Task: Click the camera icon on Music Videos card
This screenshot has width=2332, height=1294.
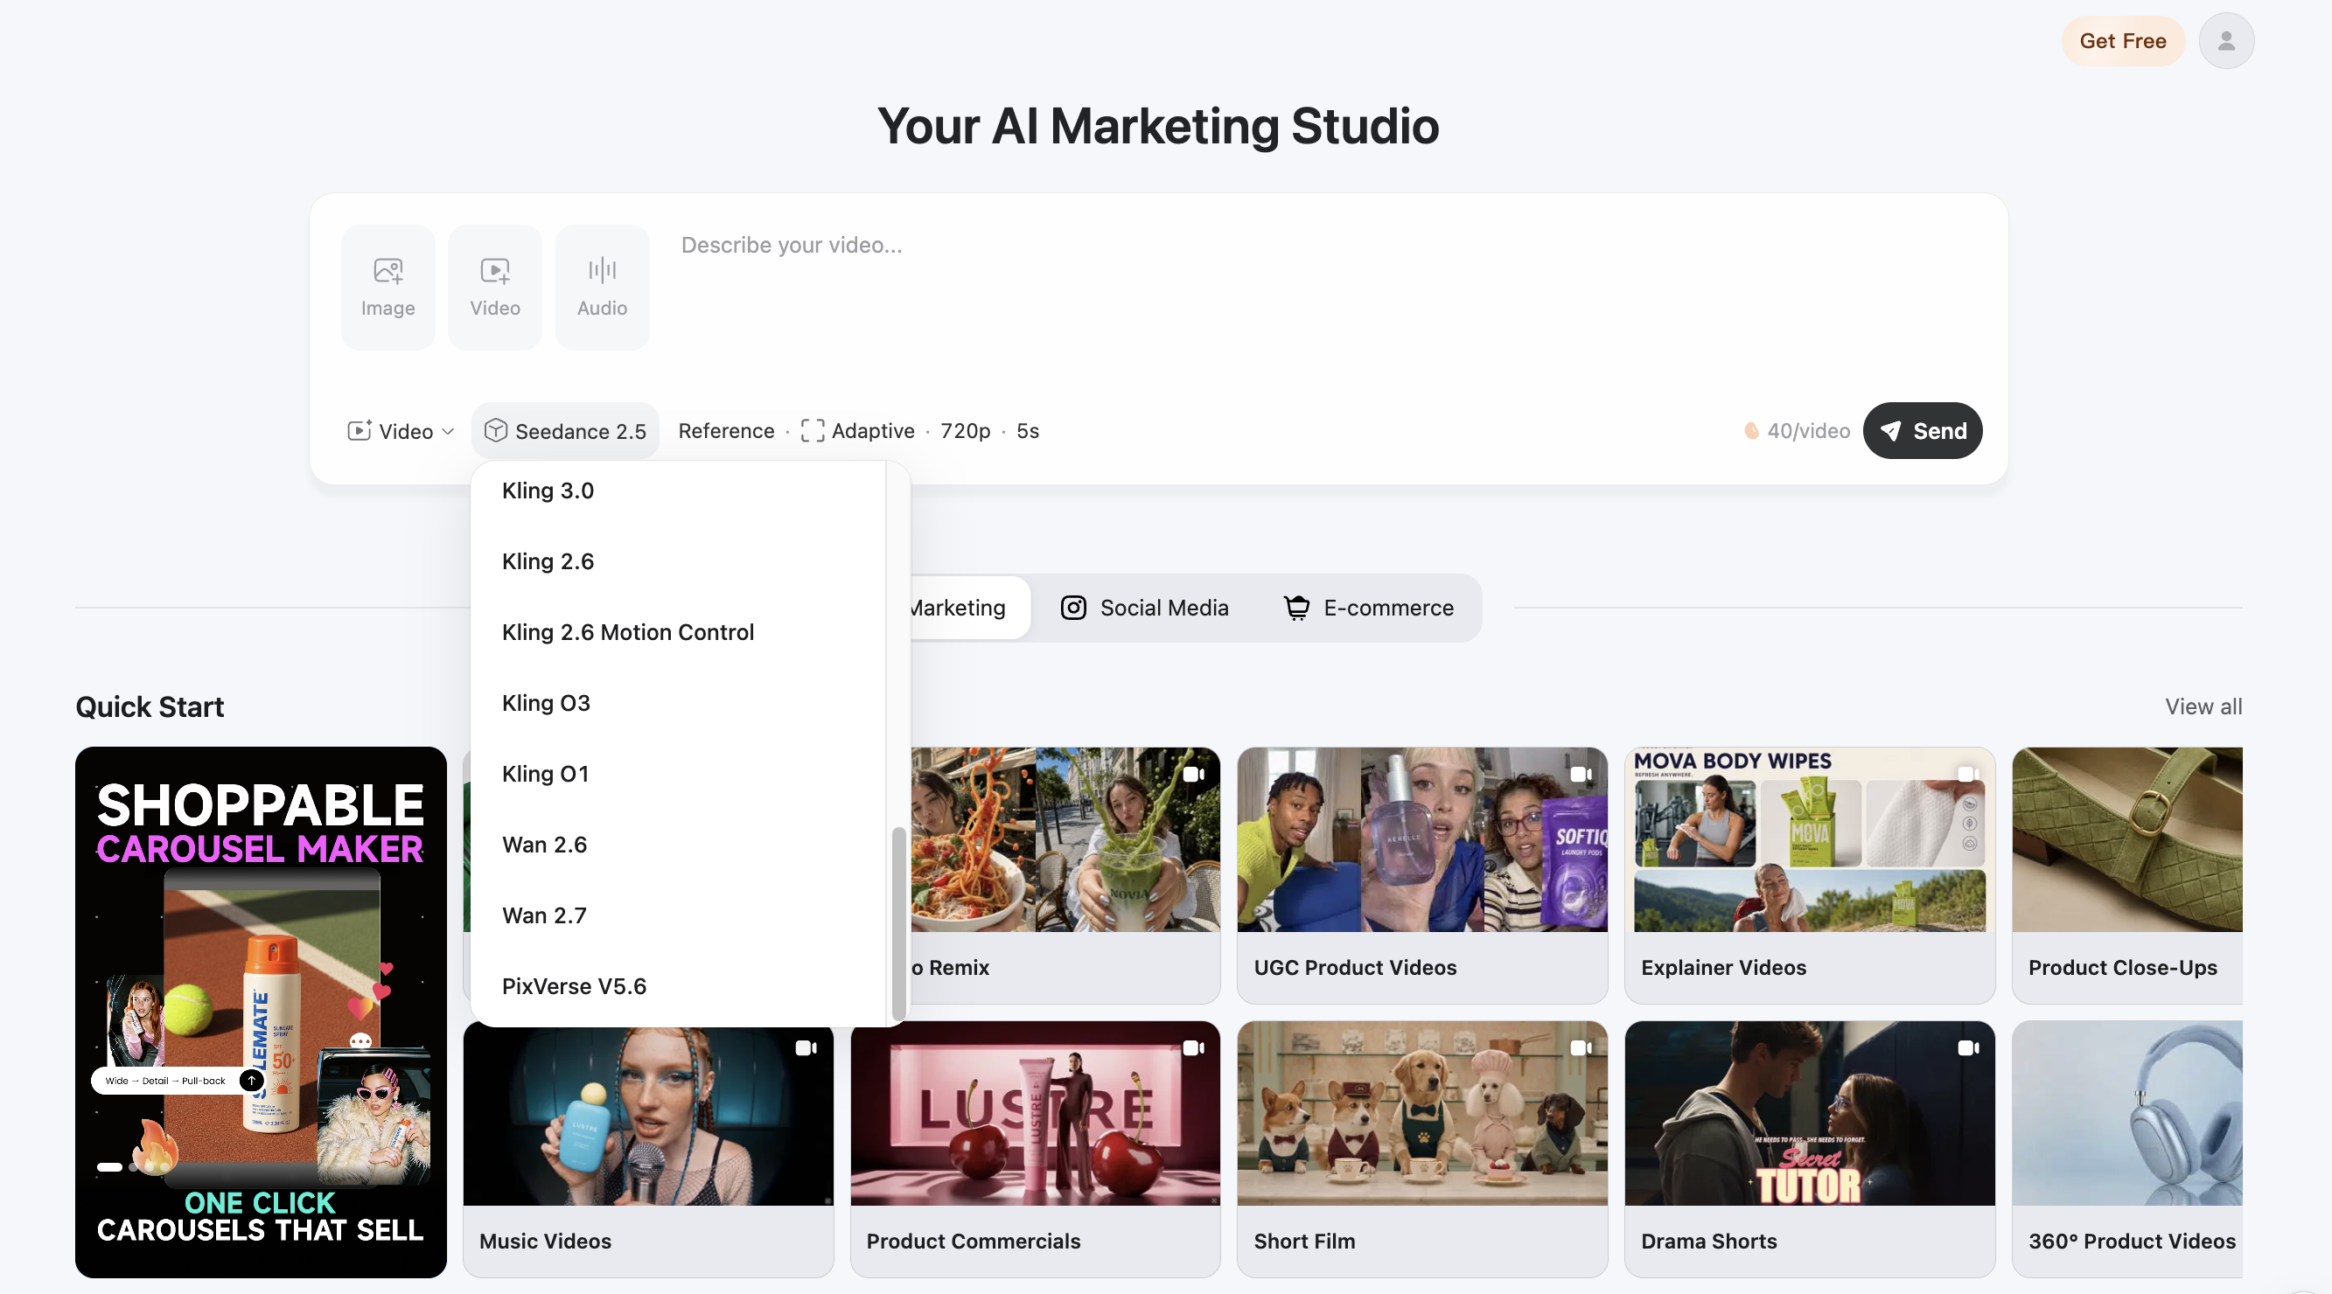Action: pos(806,1047)
